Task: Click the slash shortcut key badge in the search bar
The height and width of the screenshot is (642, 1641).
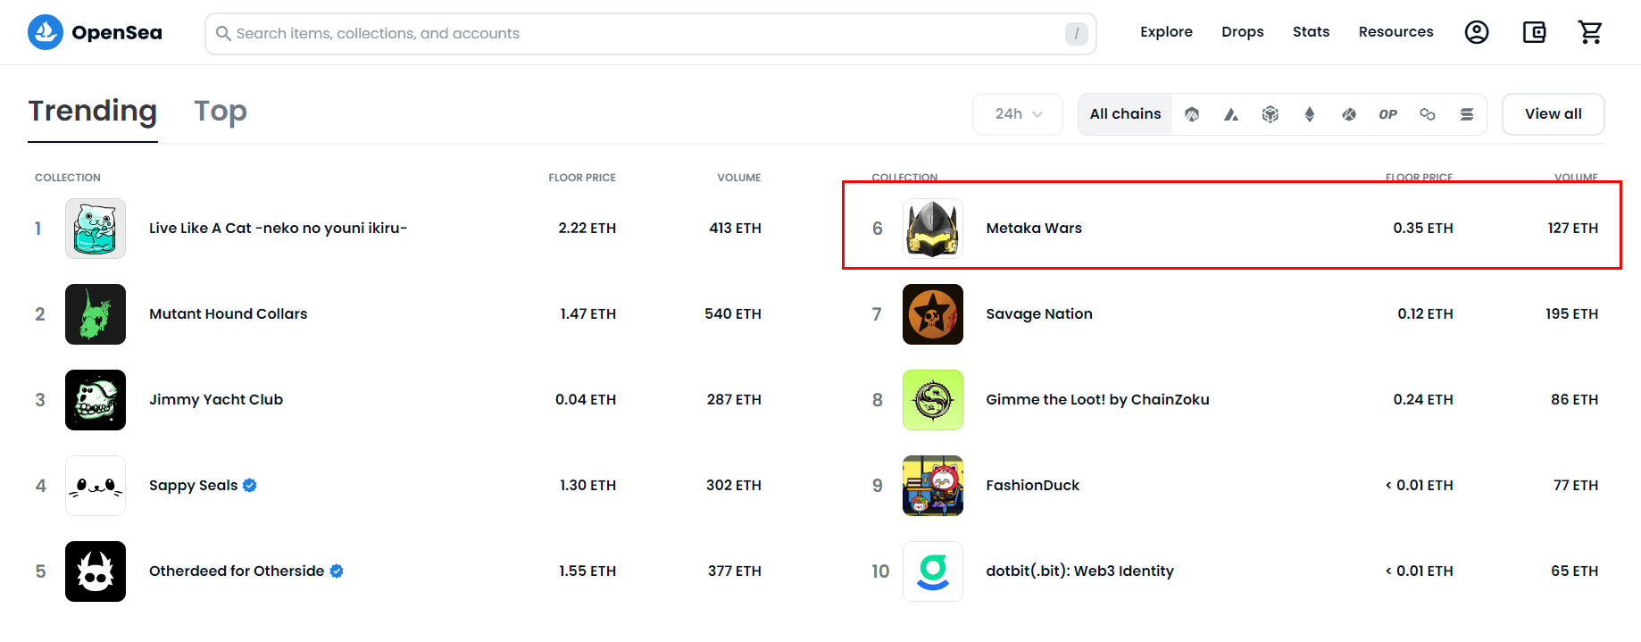Action: click(1076, 34)
